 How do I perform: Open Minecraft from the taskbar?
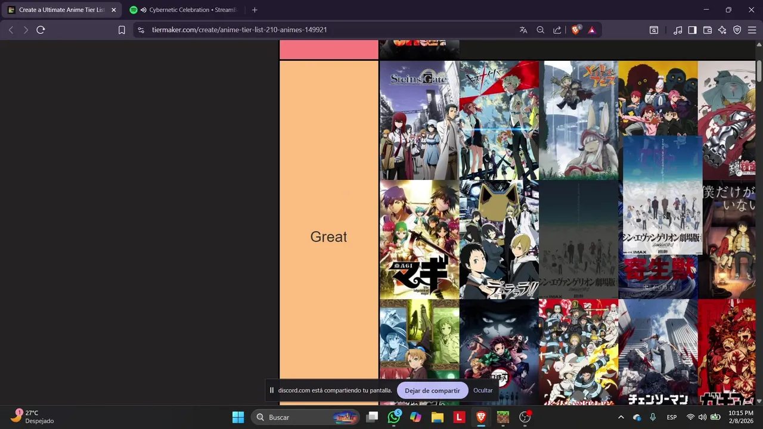click(x=503, y=417)
